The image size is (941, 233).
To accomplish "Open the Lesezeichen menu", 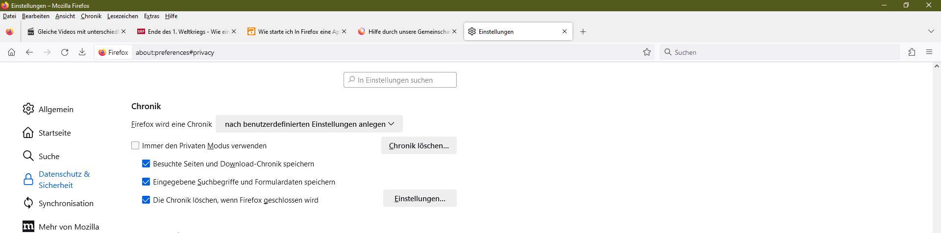I will 123,16.
